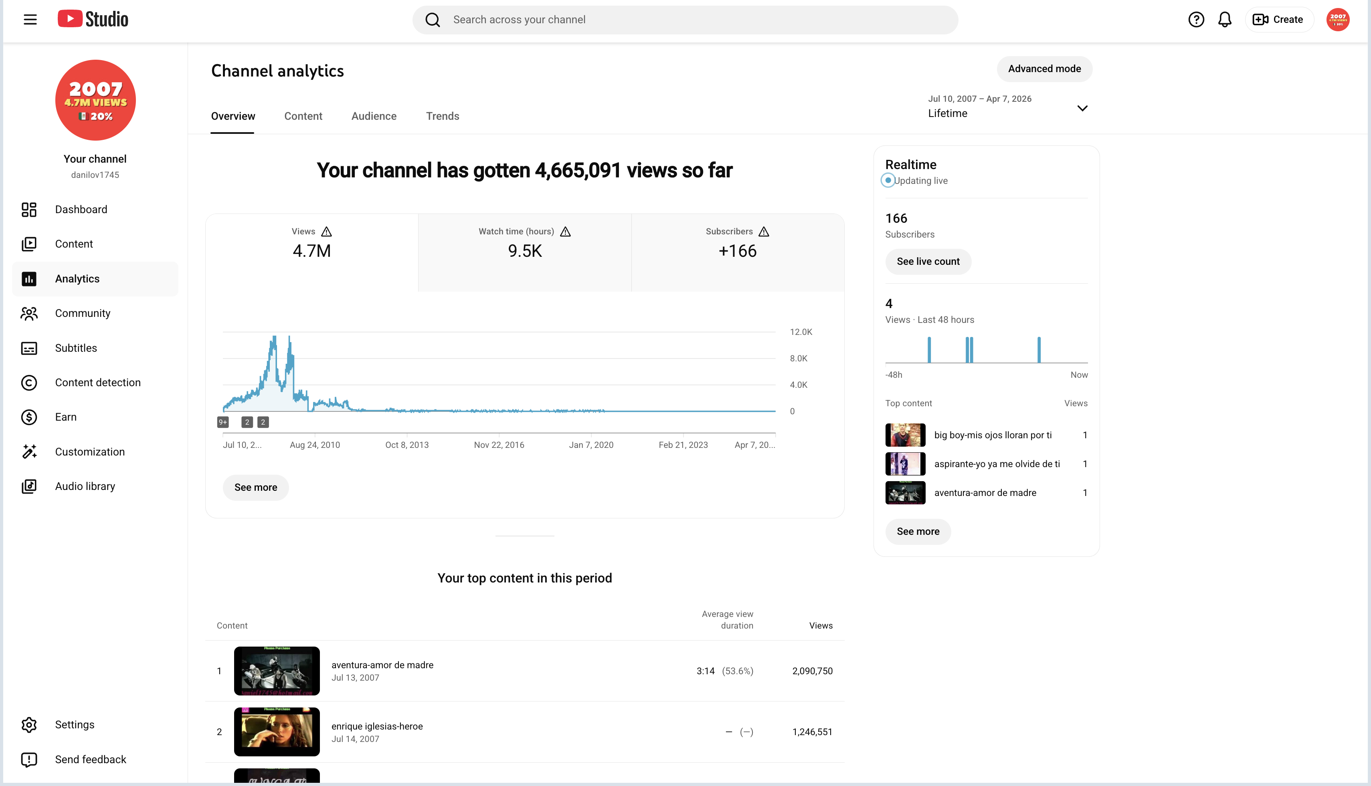This screenshot has width=1371, height=786.
Task: Open the Earn section
Action: (x=95, y=417)
